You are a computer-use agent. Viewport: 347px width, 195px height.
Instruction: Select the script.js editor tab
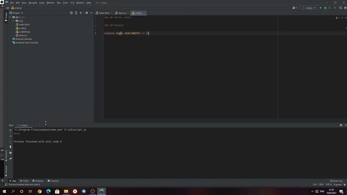click(138, 13)
